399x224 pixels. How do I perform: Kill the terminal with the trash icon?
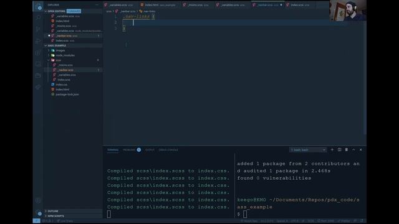pos(347,150)
